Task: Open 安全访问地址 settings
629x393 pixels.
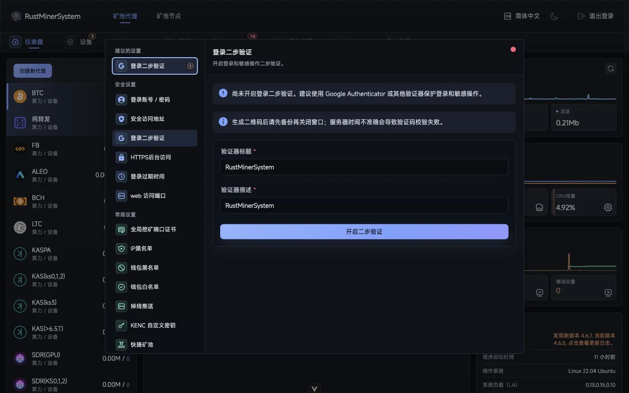Action: (x=155, y=119)
